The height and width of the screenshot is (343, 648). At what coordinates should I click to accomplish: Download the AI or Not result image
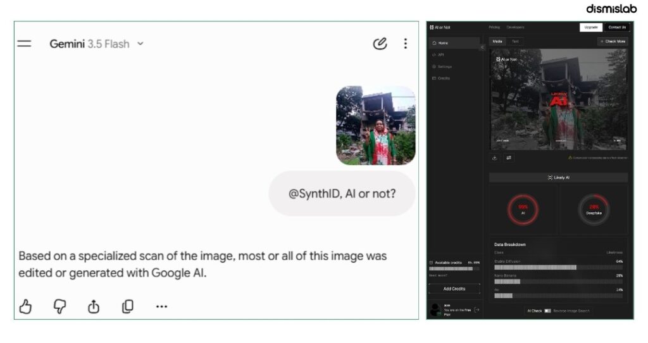[495, 158]
